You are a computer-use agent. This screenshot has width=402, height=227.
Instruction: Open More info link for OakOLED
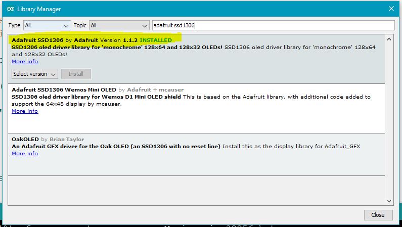coord(25,154)
